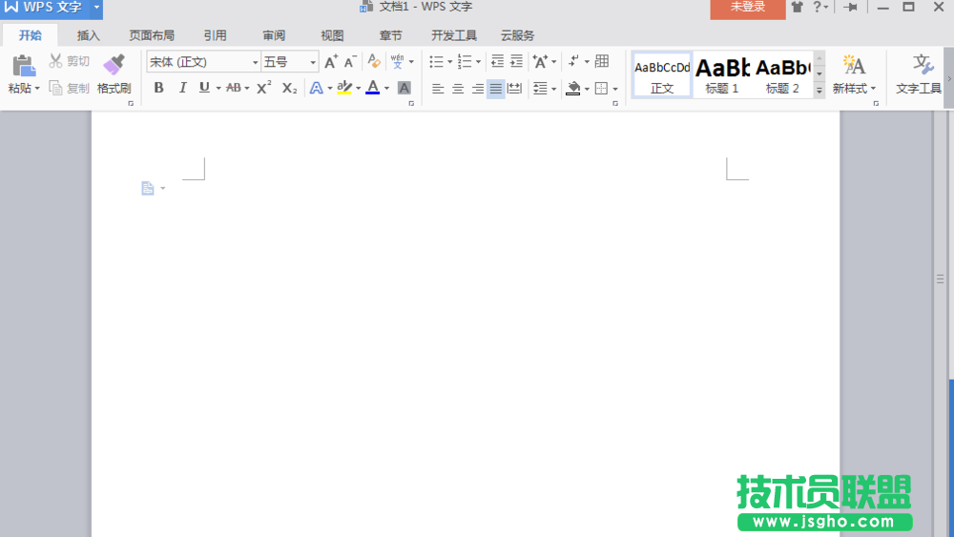Click the Paste (粘贴) clipboard icon
This screenshot has width=954, height=537.
click(23, 65)
